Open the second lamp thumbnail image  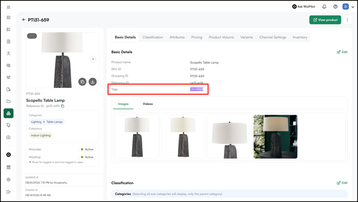tap(183, 136)
